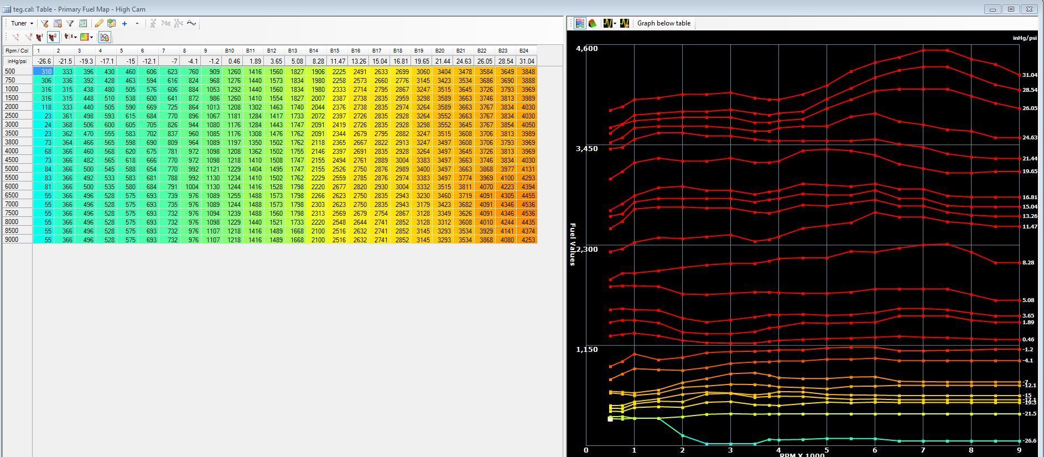Select the high cam map 1 button

[39, 37]
